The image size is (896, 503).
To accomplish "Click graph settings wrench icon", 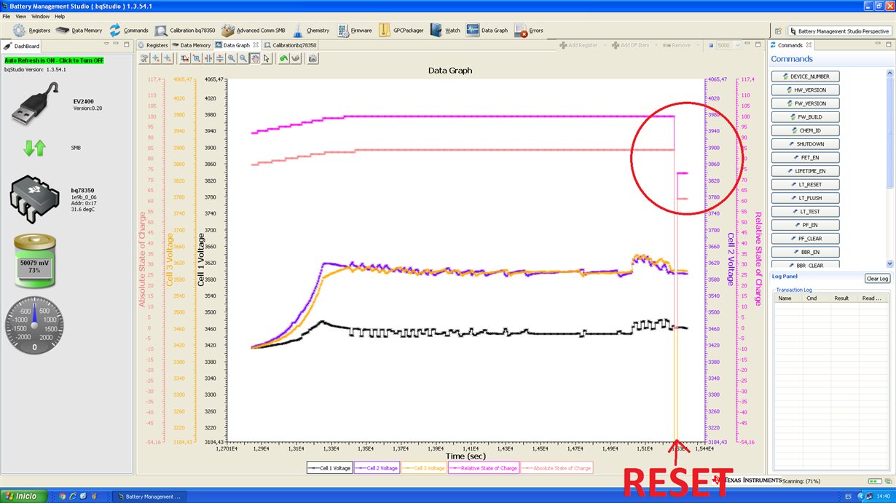I will pyautogui.click(x=145, y=58).
